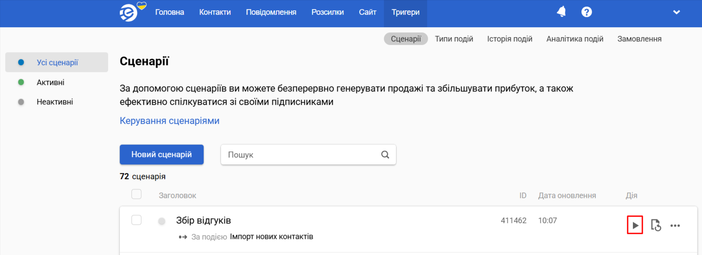This screenshot has height=255, width=702.
Task: Select the Сценарії sub-tab
Action: [x=406, y=39]
